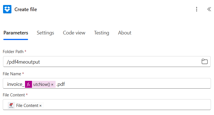Remove the utcNow() expression token

[x=52, y=84]
